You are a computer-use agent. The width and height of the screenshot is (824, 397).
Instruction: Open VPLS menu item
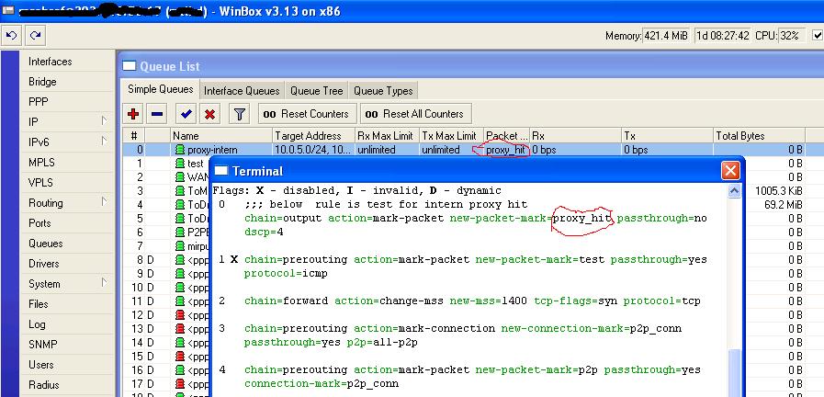[40, 183]
